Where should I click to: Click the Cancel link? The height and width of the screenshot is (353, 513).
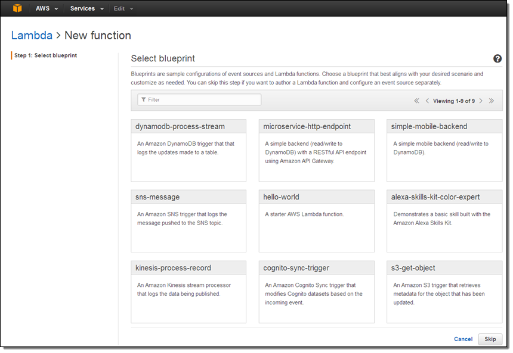coord(463,339)
